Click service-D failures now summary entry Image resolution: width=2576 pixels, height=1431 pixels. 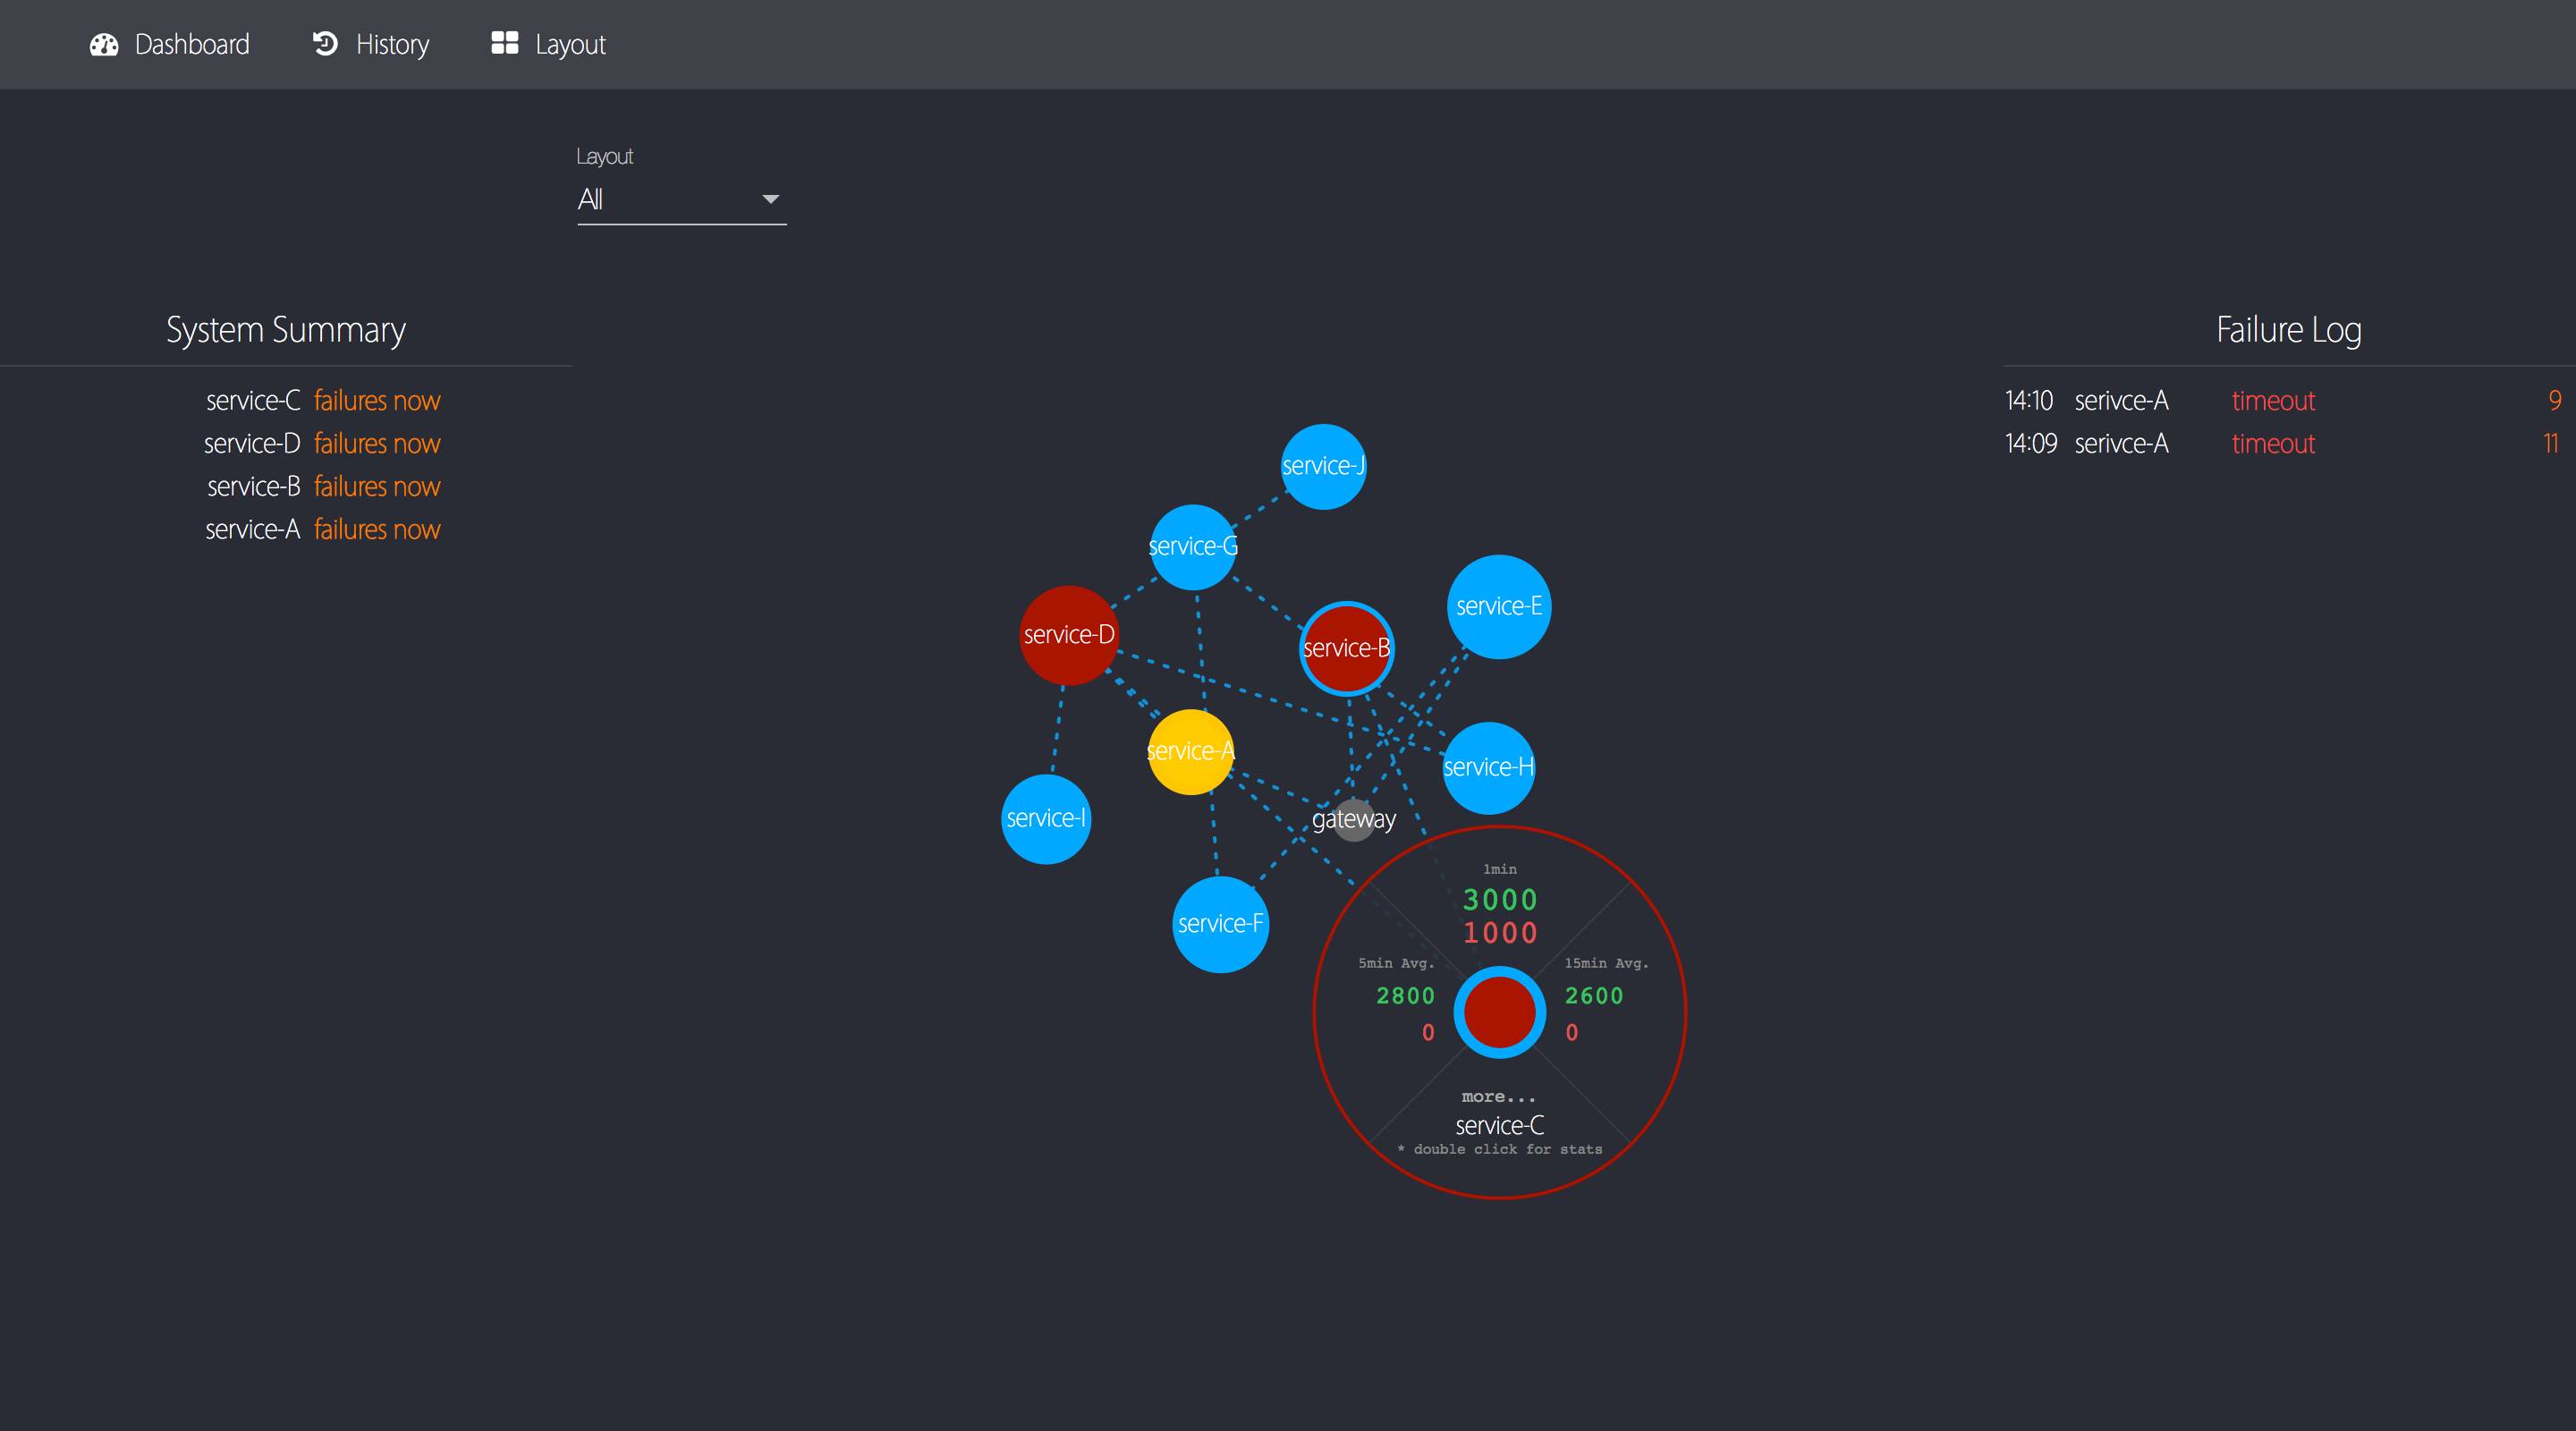coord(322,444)
